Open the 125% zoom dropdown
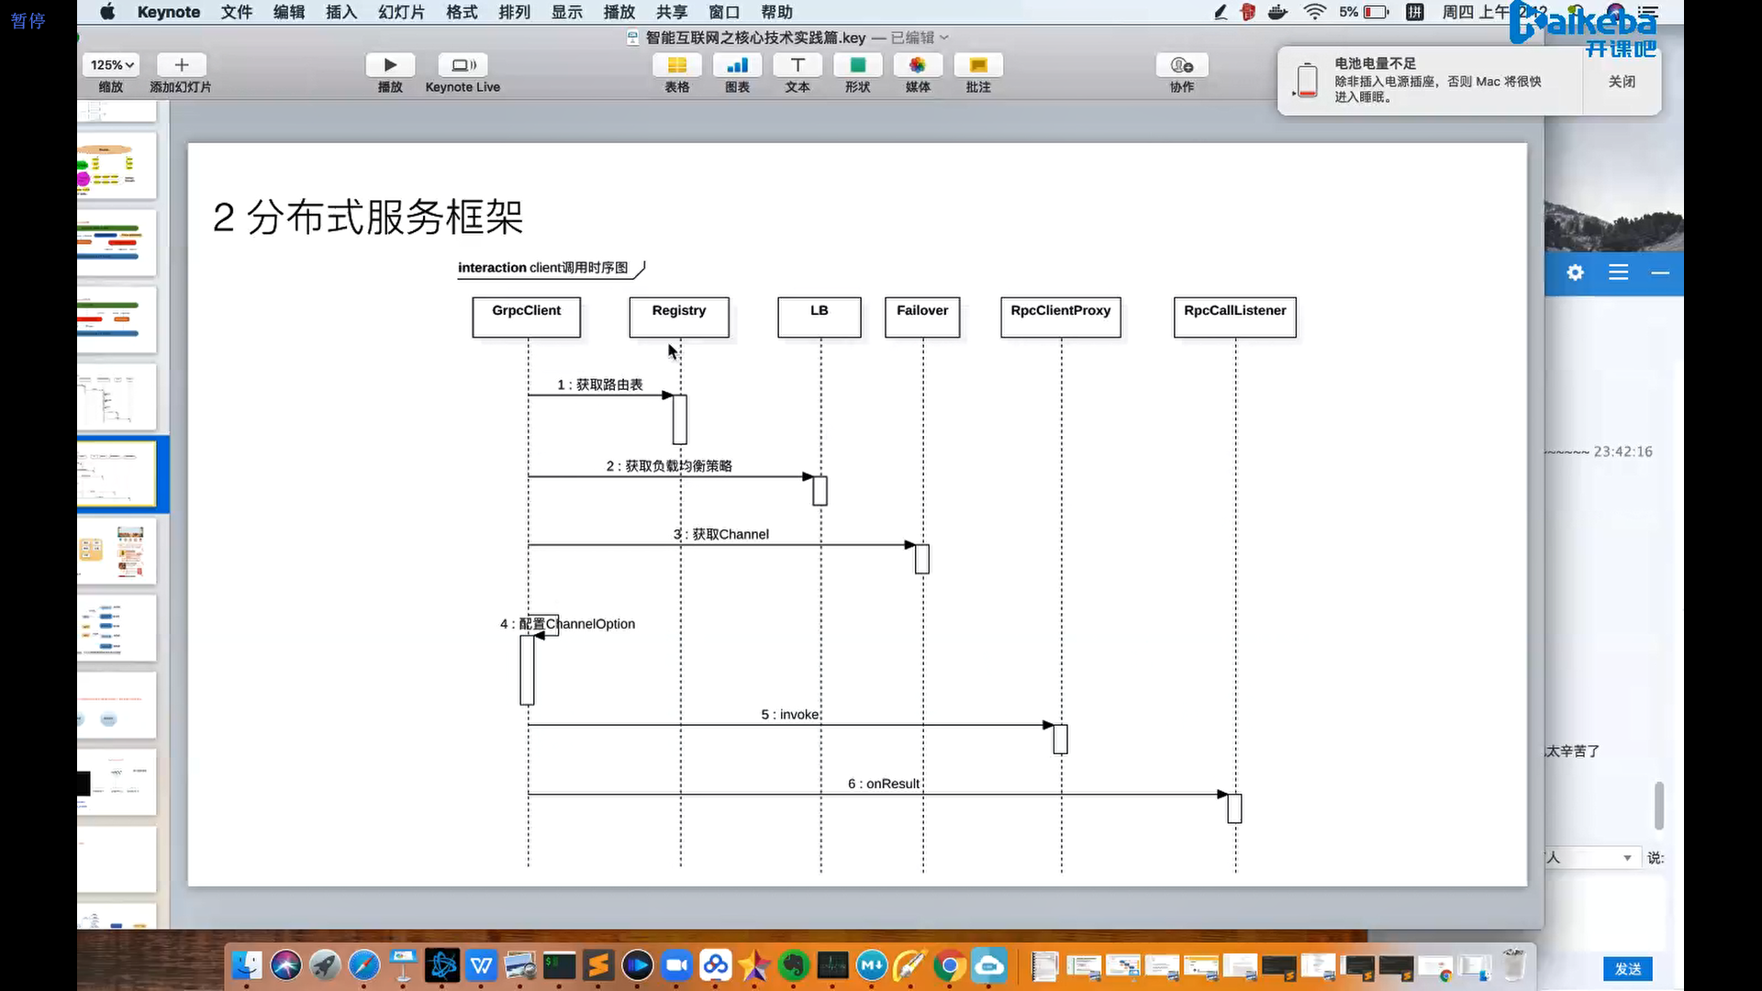This screenshot has width=1762, height=991. [x=112, y=65]
